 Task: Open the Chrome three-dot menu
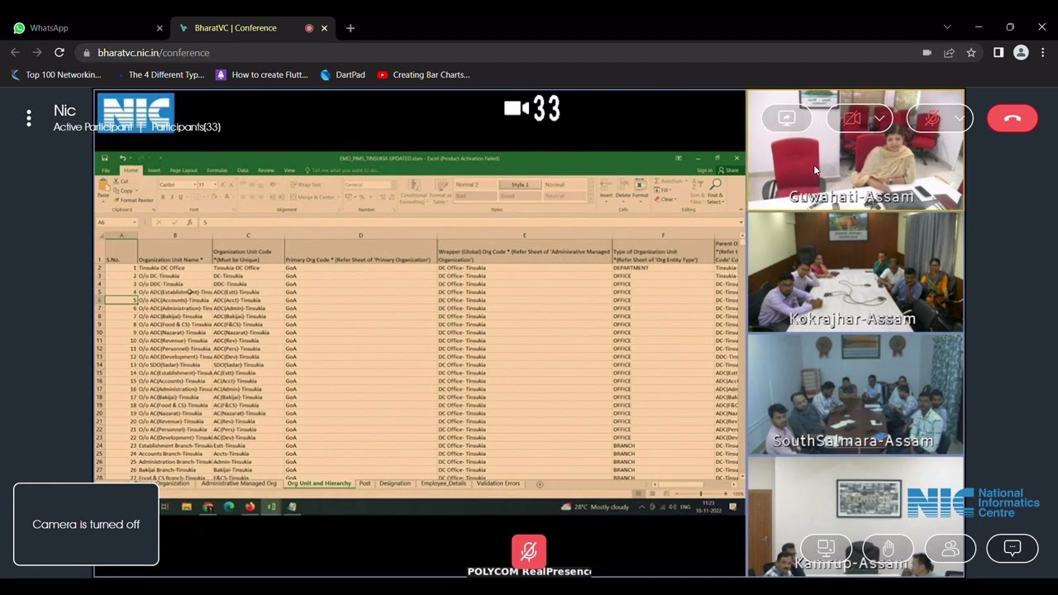(1043, 53)
